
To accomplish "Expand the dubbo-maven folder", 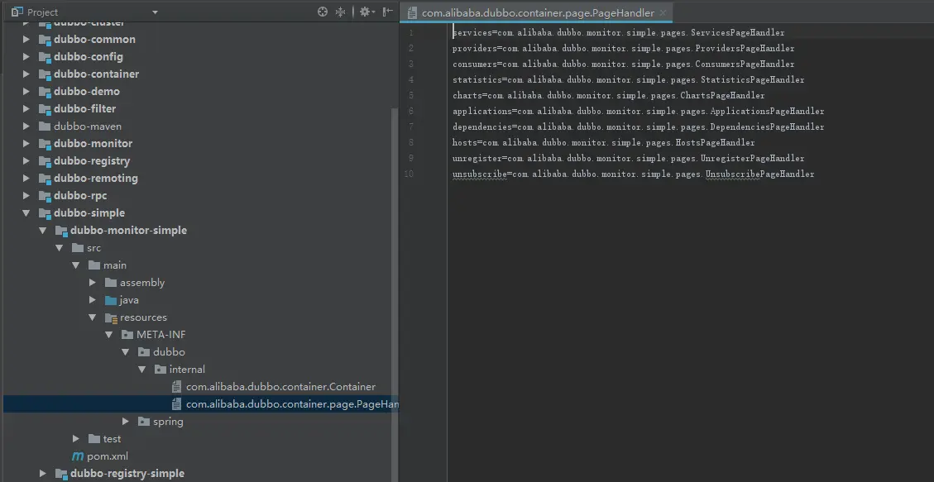I will (x=26, y=126).
